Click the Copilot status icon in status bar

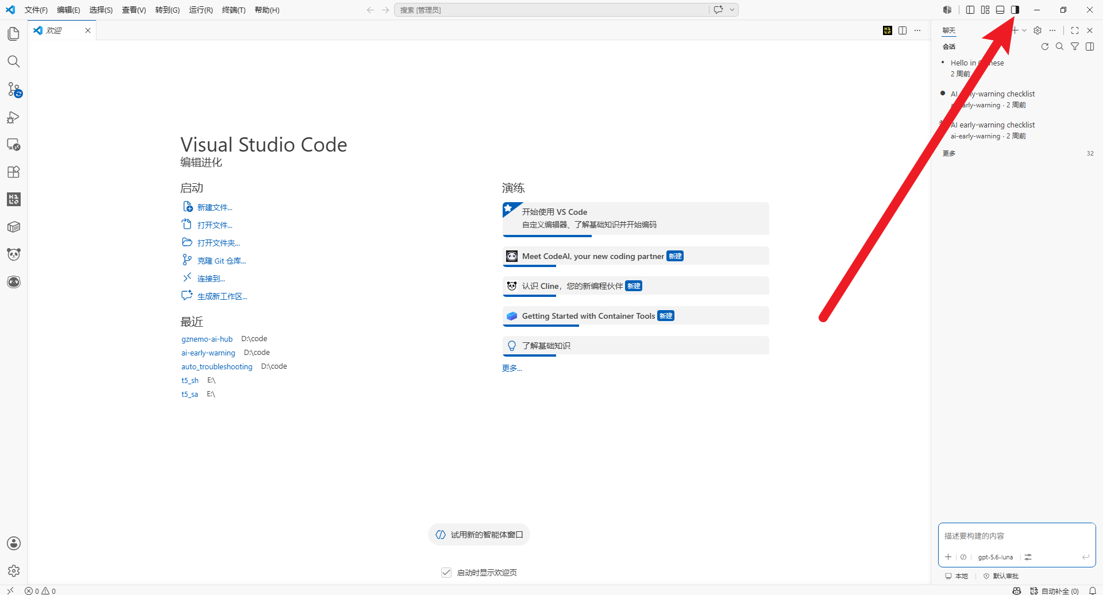pyautogui.click(x=1017, y=590)
